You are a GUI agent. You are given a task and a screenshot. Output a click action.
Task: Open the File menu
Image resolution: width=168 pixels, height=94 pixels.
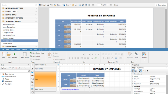(3, 50)
